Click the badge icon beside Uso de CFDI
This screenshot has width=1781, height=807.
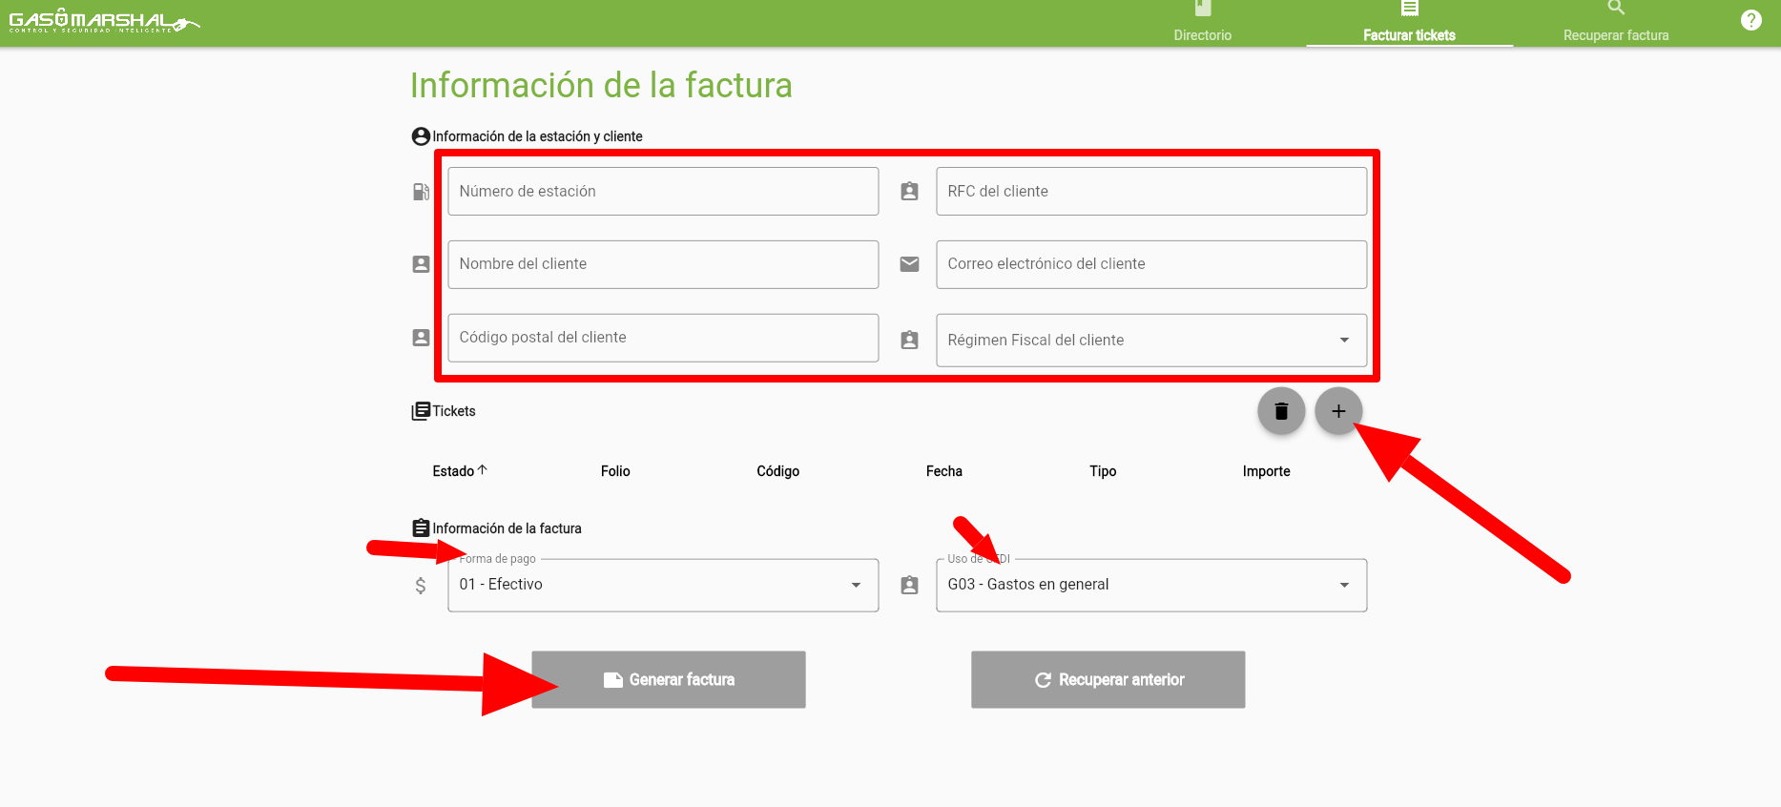[x=909, y=585]
